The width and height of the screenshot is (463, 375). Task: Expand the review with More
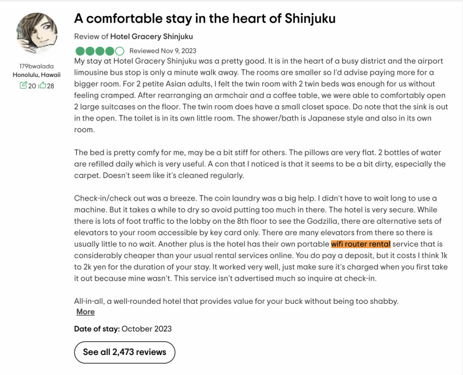(85, 312)
